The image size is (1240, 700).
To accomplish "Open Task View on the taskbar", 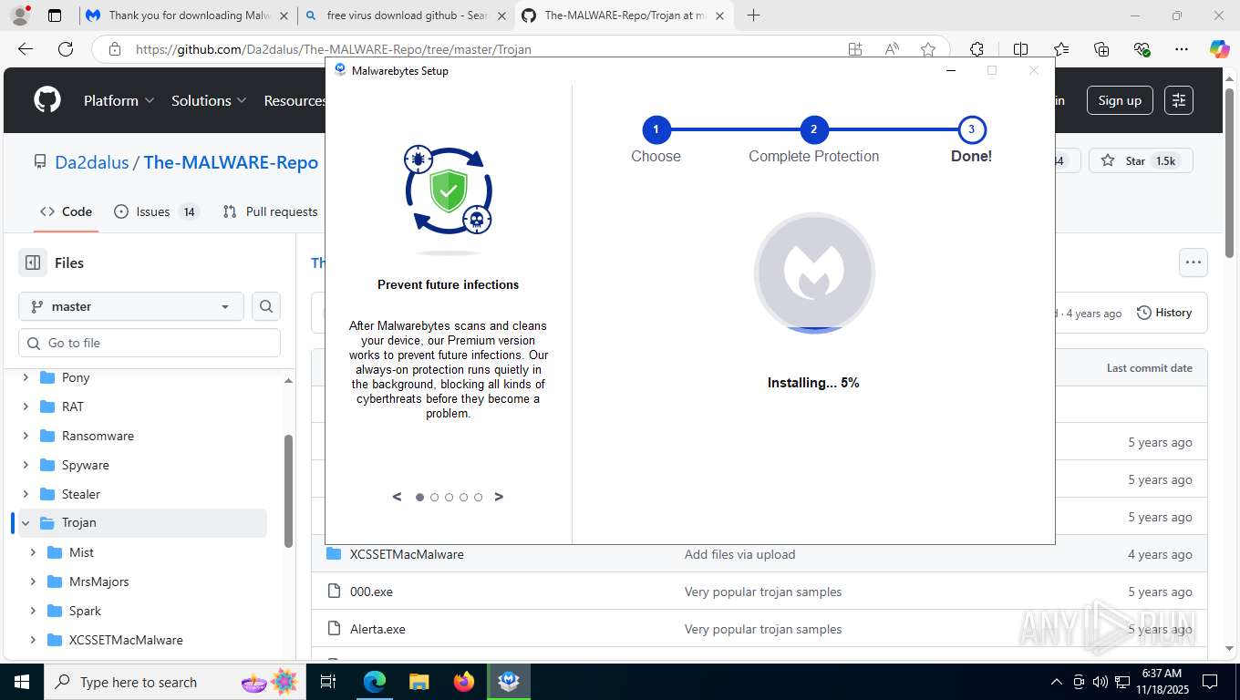I will pyautogui.click(x=328, y=682).
